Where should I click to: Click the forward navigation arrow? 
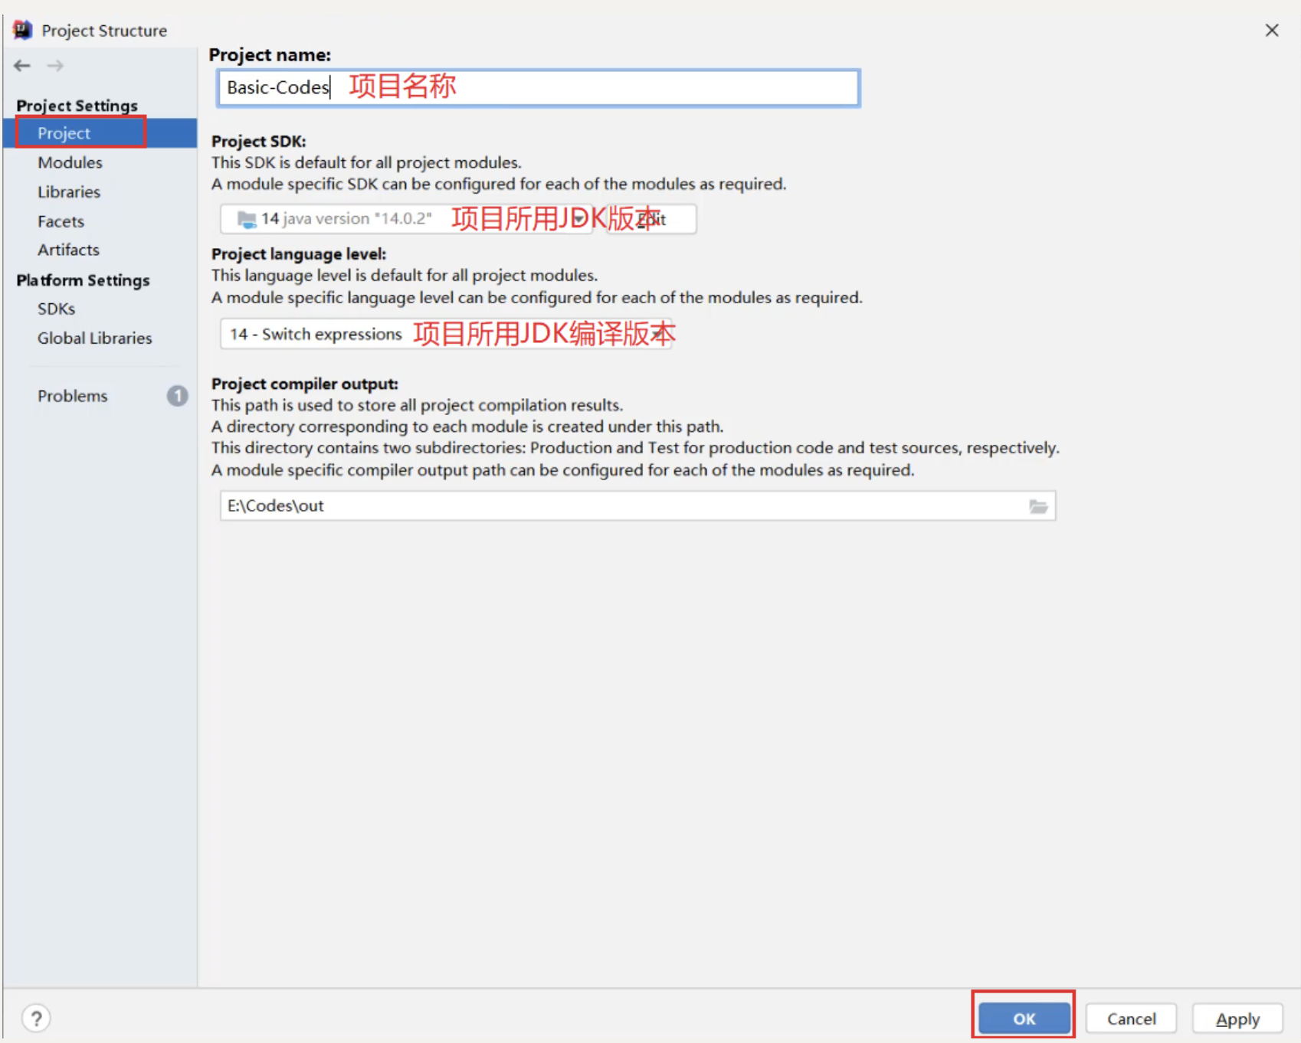coord(55,66)
